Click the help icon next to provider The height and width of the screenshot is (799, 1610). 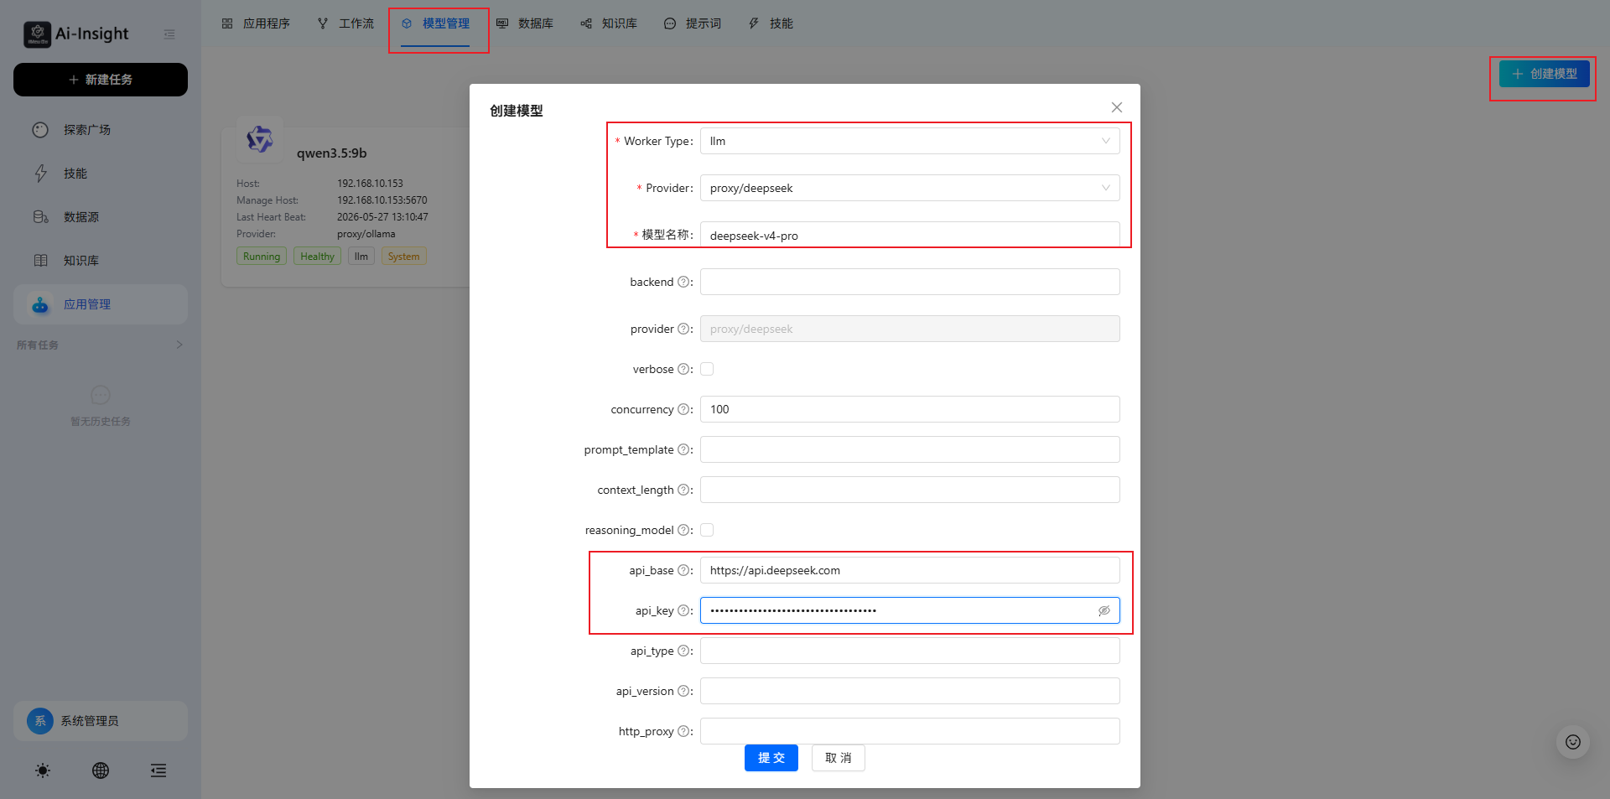[x=683, y=329]
